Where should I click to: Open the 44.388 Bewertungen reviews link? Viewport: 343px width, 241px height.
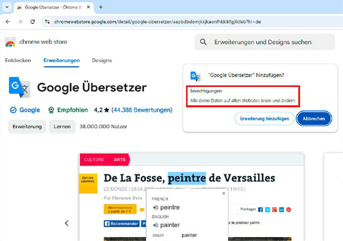pos(142,110)
